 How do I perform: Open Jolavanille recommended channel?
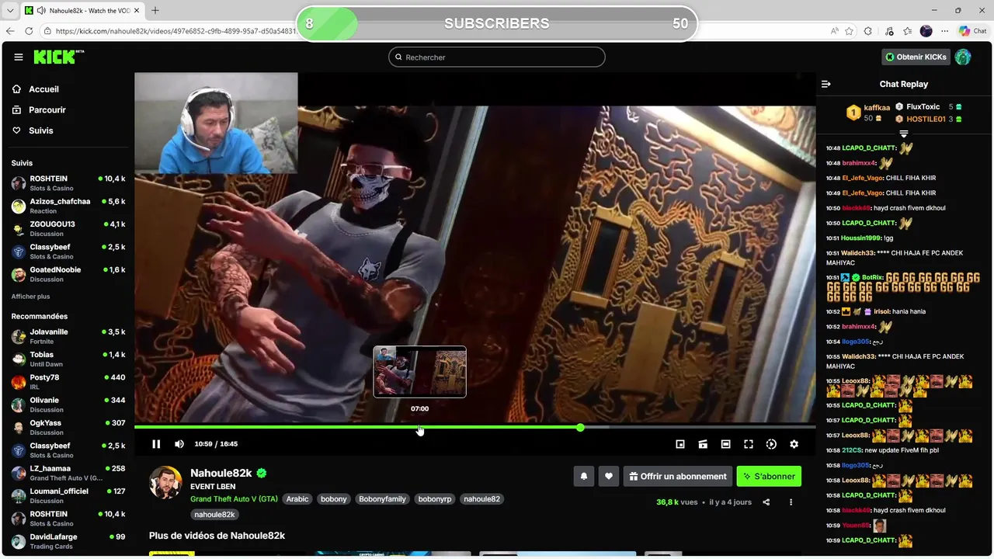68,336
